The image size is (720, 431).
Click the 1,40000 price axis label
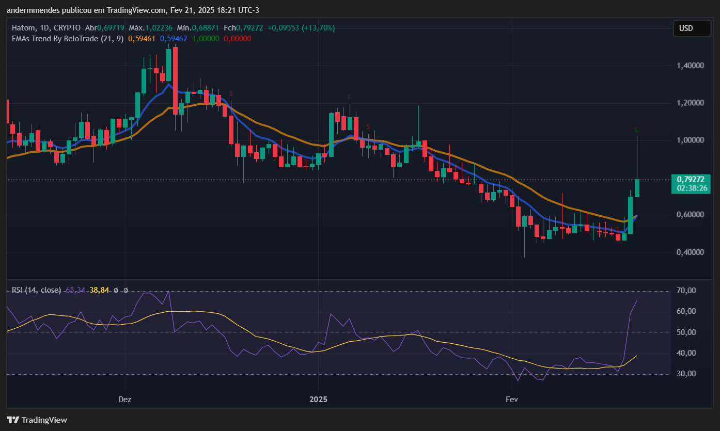tap(690, 66)
